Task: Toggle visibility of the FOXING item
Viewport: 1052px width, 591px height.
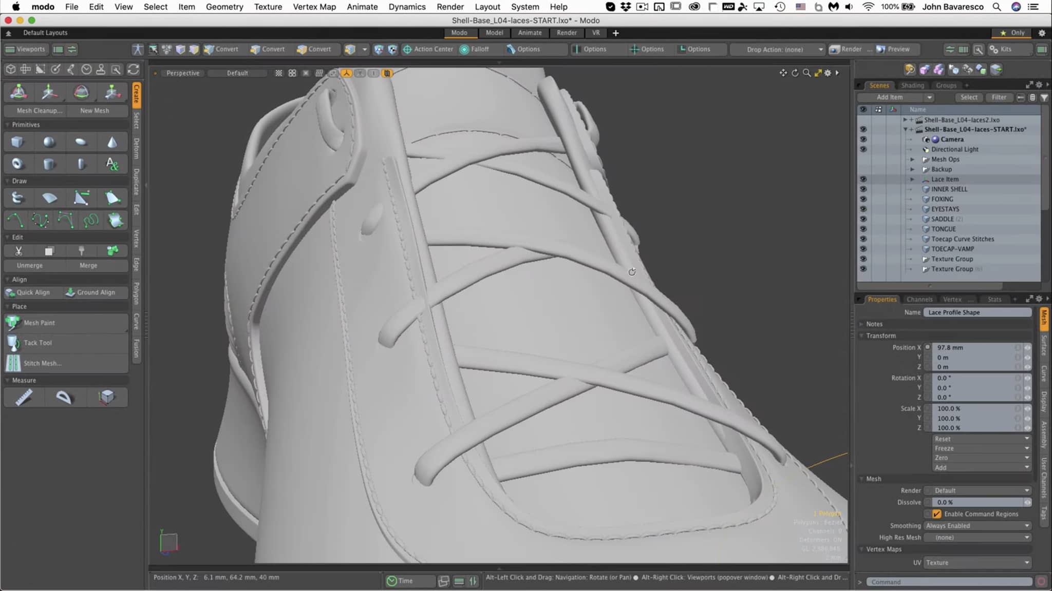Action: (x=863, y=199)
